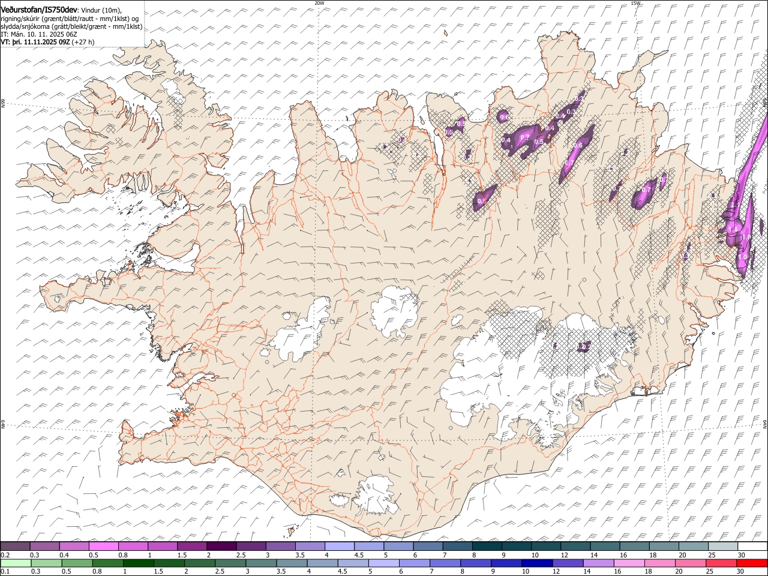Pick the bright red swatch after 30, rain scale
768x576 pixels.
pyautogui.click(x=751, y=563)
